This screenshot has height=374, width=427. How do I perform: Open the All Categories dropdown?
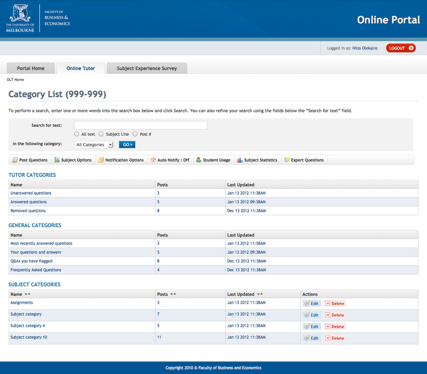pyautogui.click(x=94, y=145)
